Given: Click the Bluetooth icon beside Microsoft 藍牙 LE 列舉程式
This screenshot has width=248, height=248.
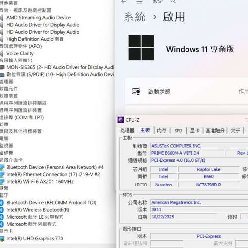Looking at the screenshot, I should 1,217.
